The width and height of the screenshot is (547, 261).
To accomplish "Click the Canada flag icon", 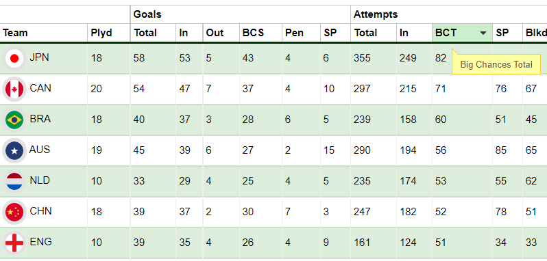I will pyautogui.click(x=14, y=89).
